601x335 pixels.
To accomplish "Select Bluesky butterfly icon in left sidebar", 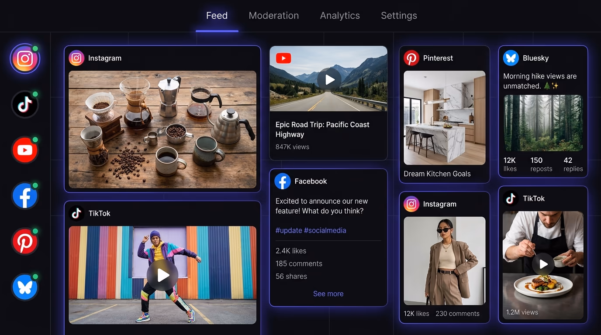I will click(25, 287).
